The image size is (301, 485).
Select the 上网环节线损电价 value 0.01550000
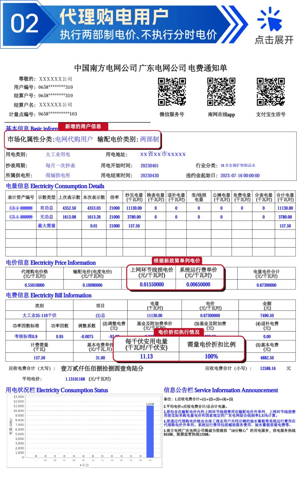[x=152, y=285]
